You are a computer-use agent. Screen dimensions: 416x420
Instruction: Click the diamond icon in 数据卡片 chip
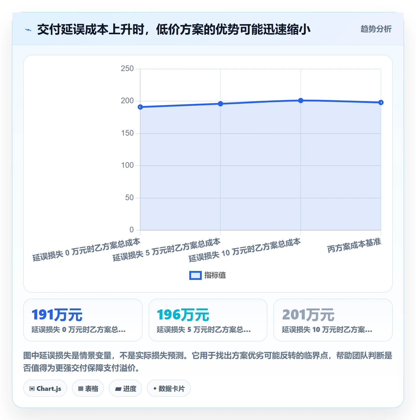(155, 388)
